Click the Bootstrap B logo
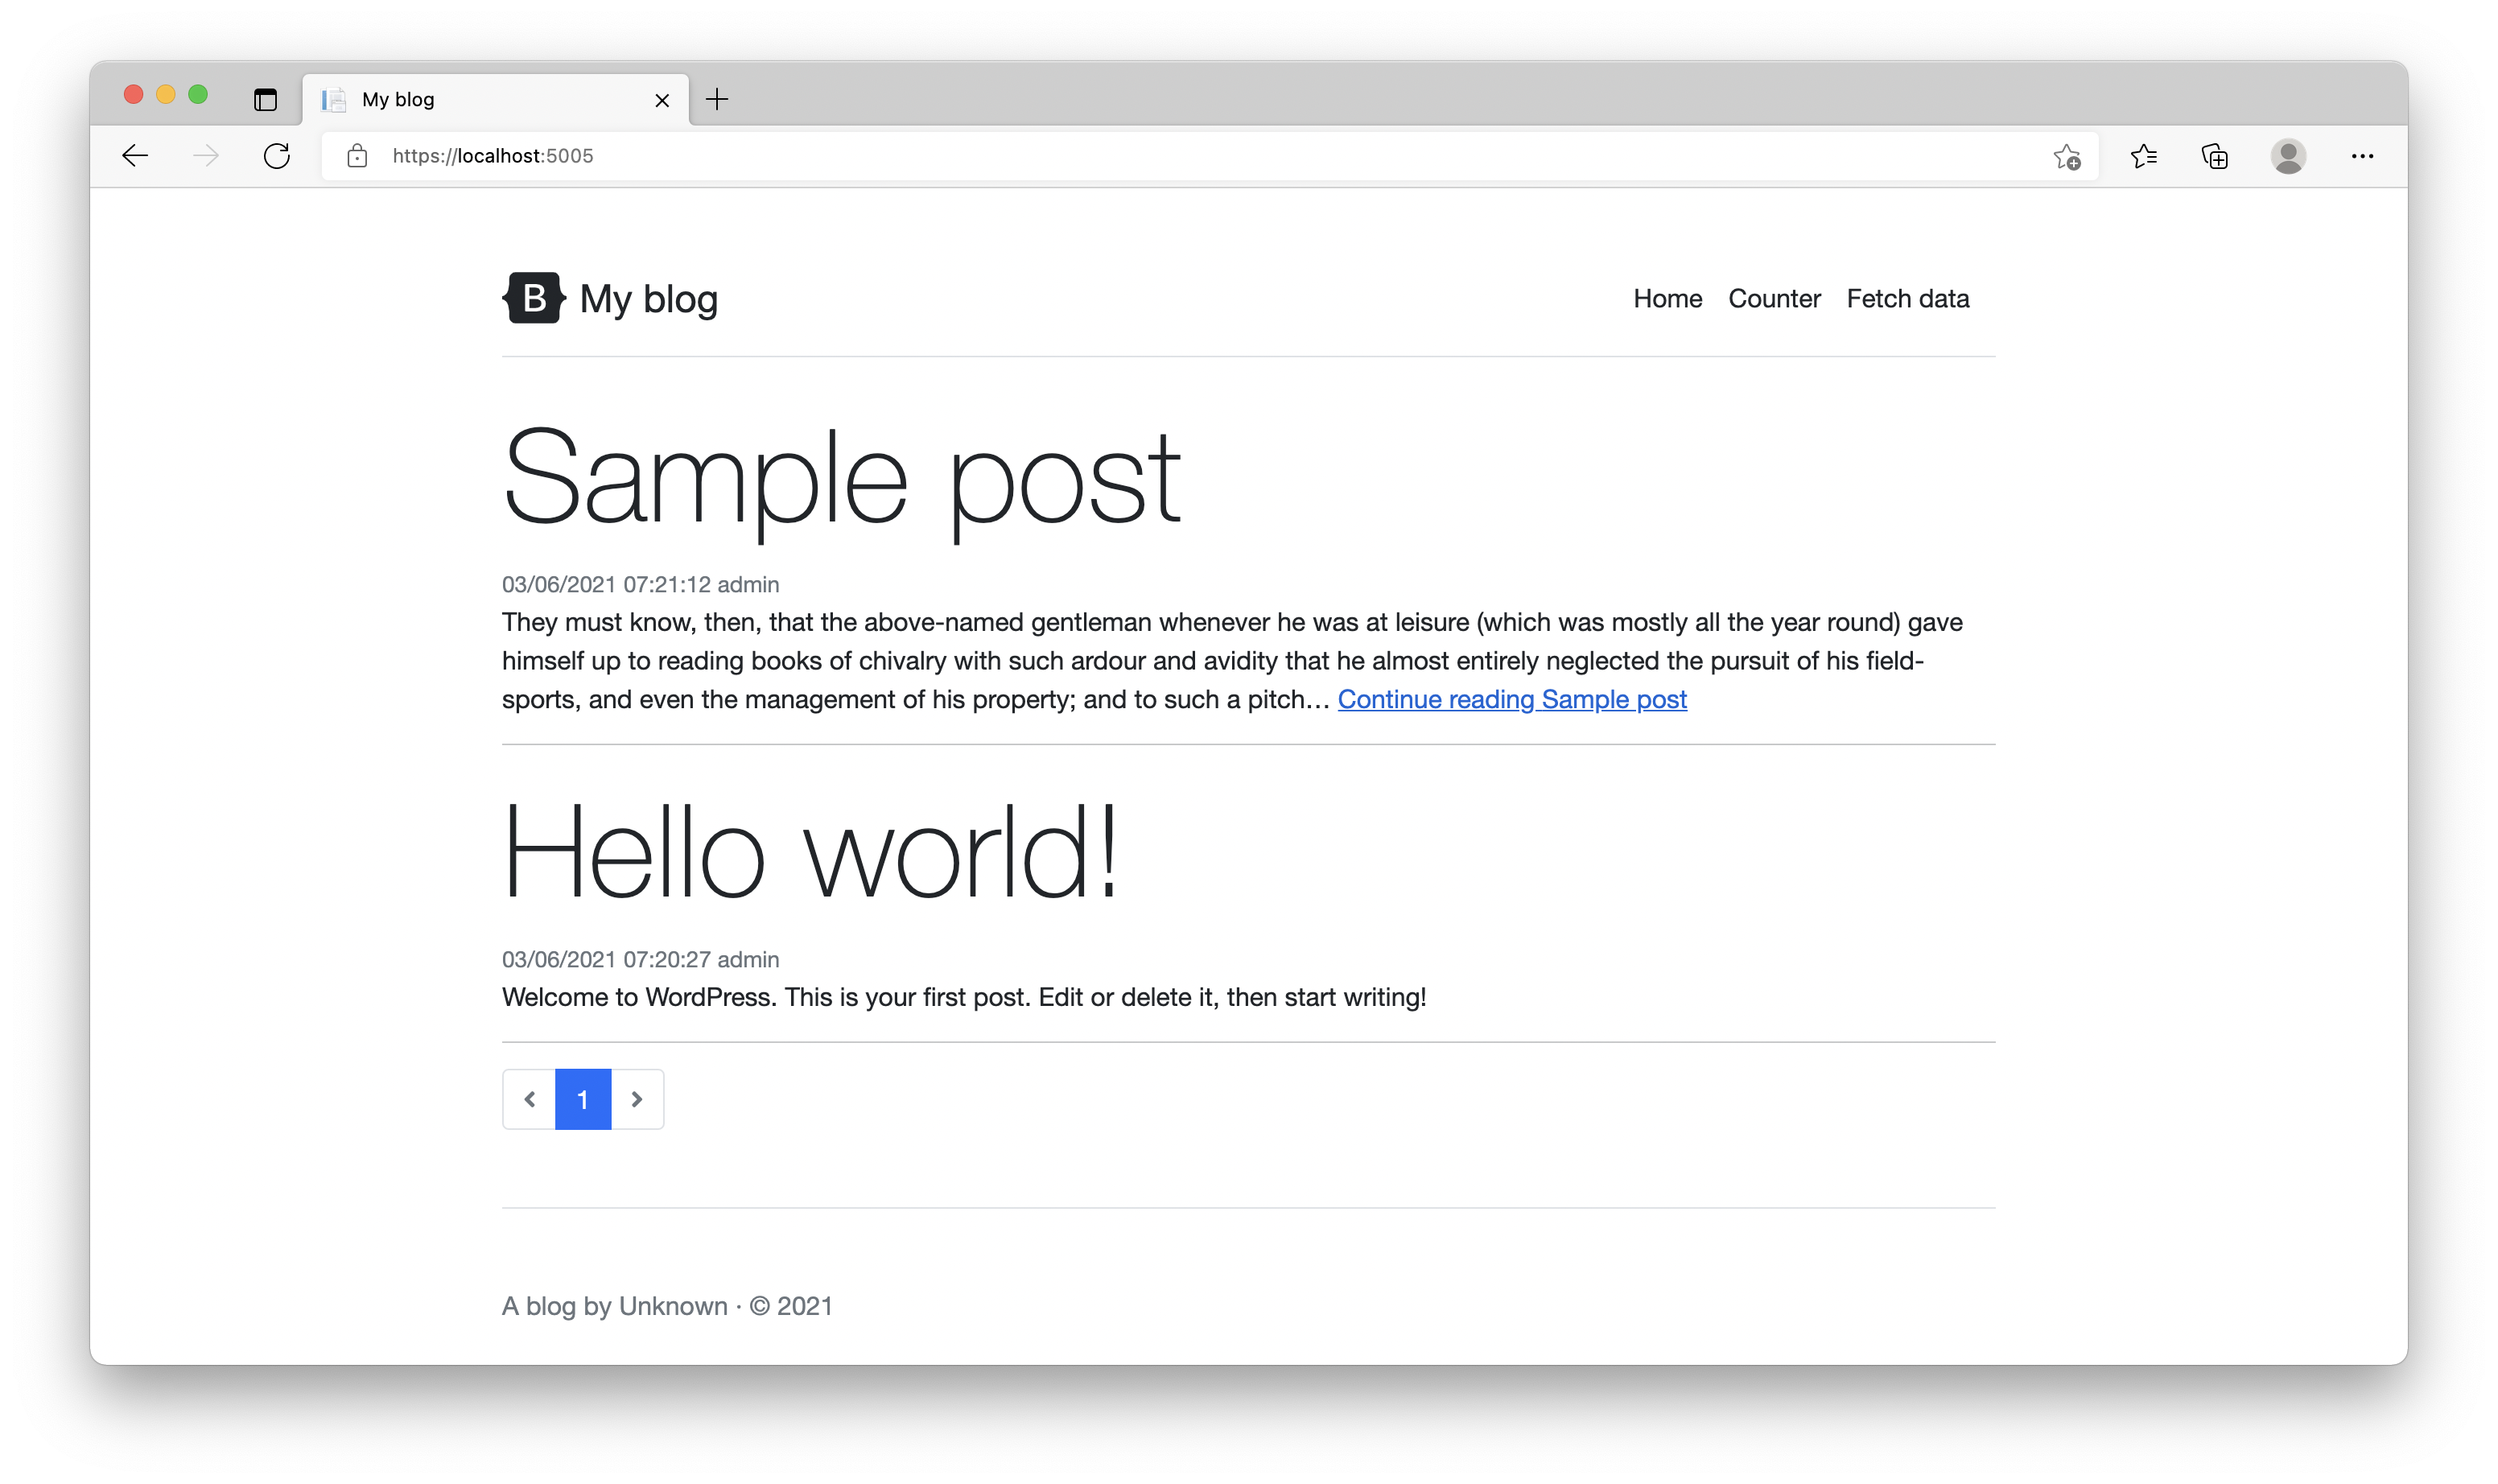Image resolution: width=2498 pixels, height=1484 pixels. coord(534,298)
